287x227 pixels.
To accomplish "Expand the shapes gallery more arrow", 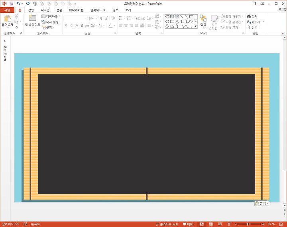I will point(196,26).
